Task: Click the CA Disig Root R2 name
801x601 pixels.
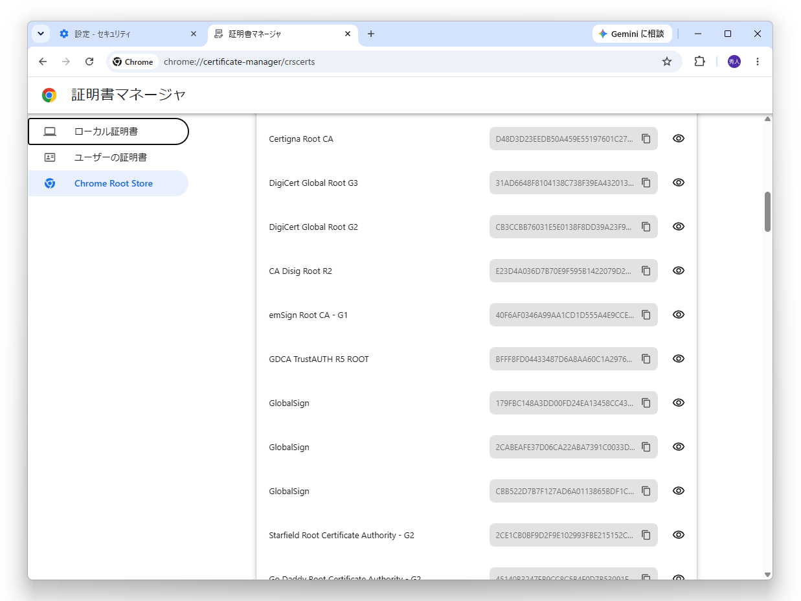Action: (300, 271)
